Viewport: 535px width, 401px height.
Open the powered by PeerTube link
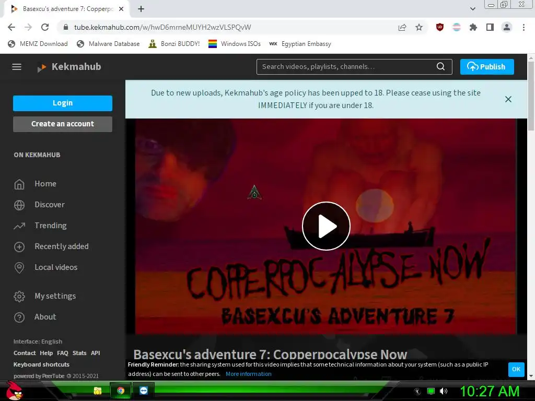coord(39,376)
